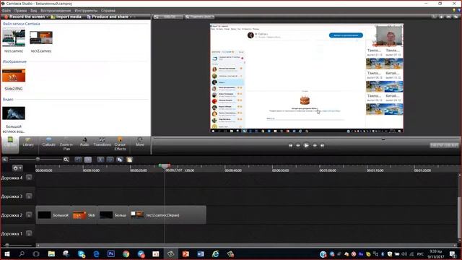This screenshot has width=462, height=260.
Task: Select rect.camrec clip thumbnail
Action: tap(14, 38)
